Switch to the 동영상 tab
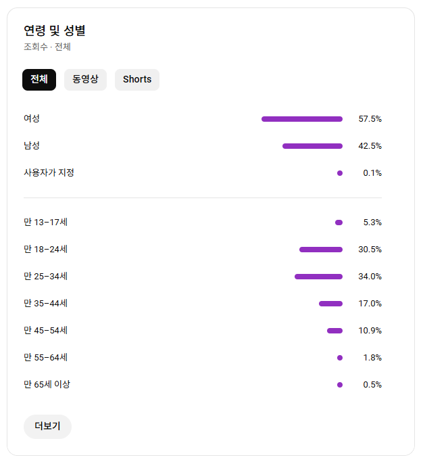Screen dimensions: 423x466 coord(85,80)
